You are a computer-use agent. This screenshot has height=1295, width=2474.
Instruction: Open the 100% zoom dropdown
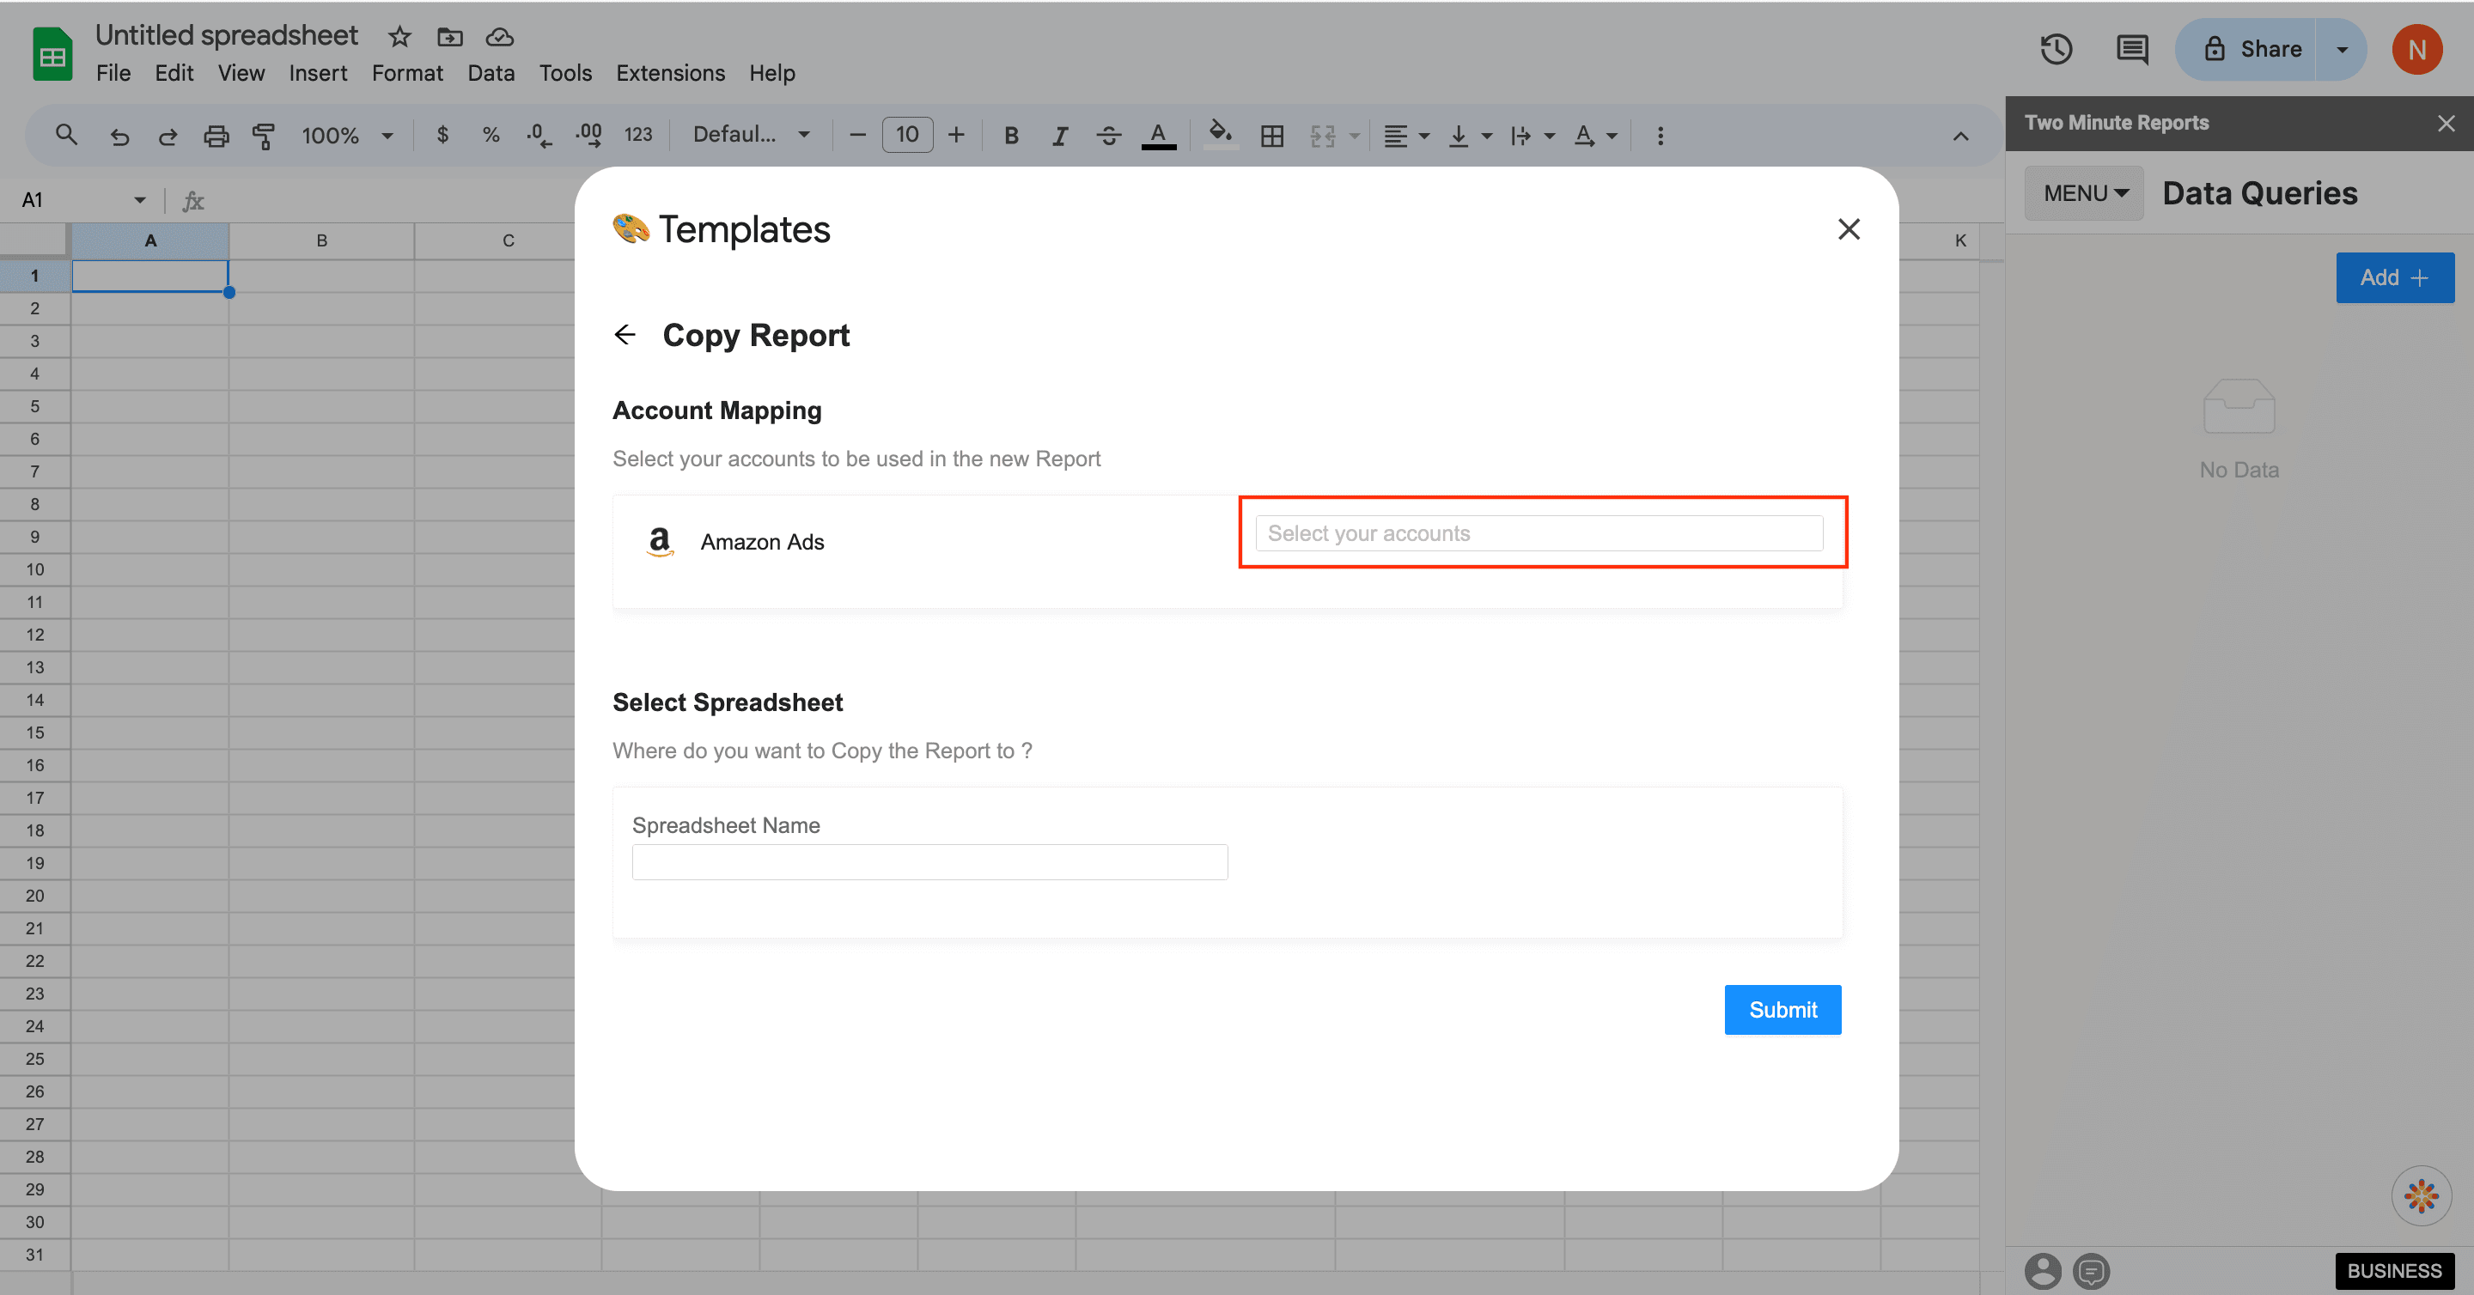pyautogui.click(x=347, y=136)
